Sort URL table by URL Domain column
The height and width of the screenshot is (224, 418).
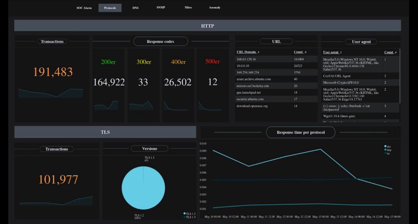(x=247, y=52)
